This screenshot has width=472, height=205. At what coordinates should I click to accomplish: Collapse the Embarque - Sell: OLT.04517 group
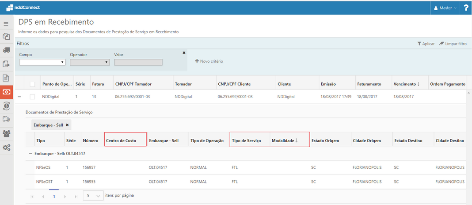point(30,153)
